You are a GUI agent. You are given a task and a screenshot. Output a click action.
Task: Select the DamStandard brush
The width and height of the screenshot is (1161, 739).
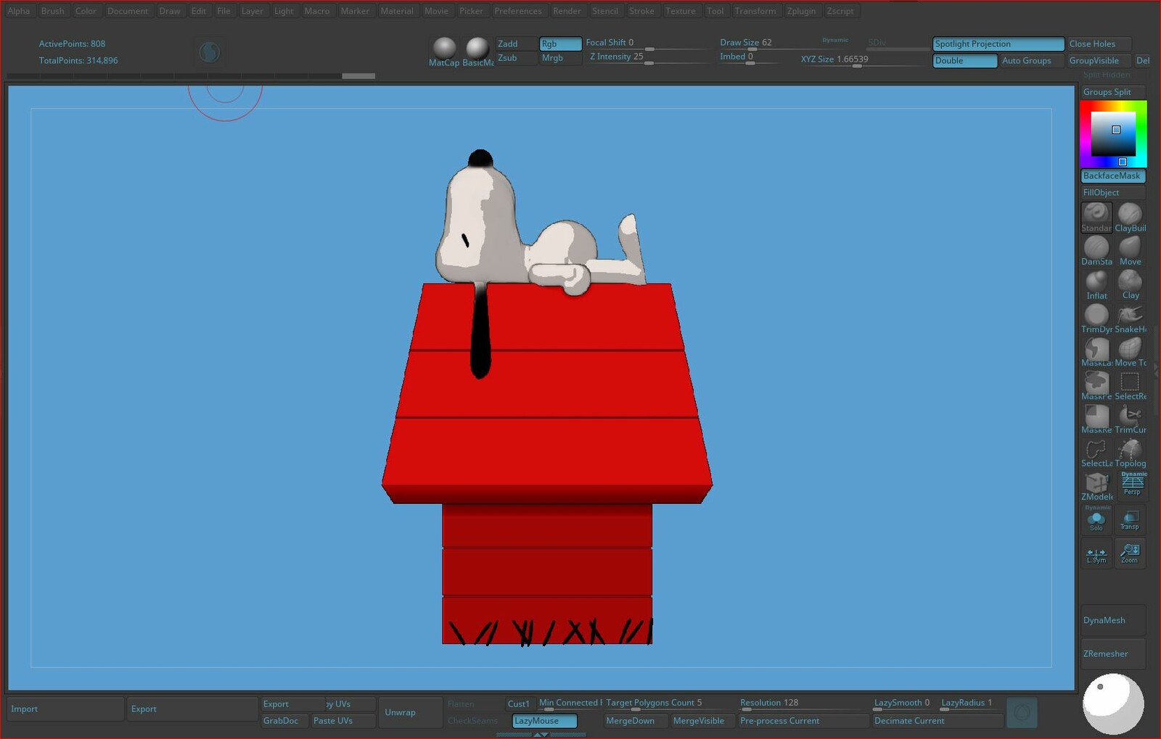(1096, 251)
